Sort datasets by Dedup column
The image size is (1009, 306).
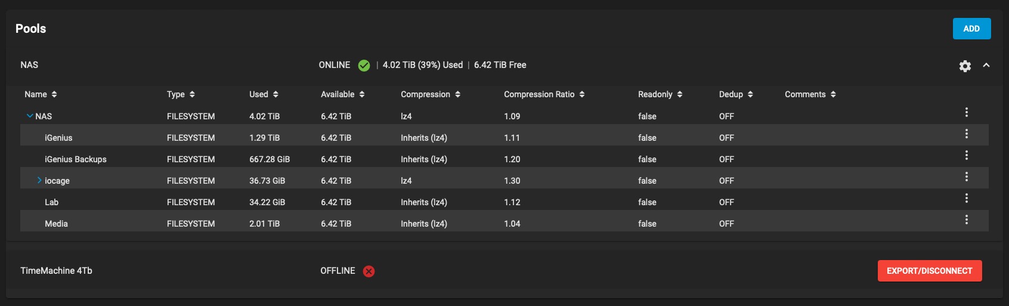736,94
